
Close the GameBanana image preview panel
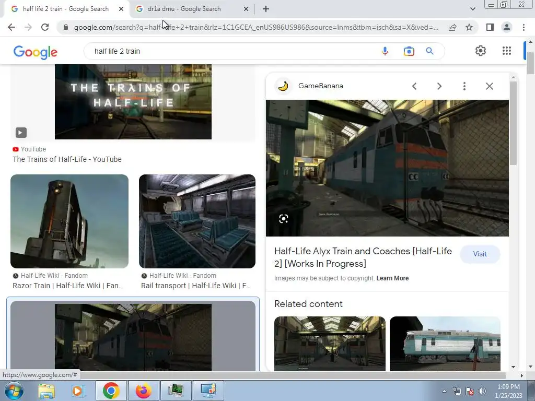489,86
